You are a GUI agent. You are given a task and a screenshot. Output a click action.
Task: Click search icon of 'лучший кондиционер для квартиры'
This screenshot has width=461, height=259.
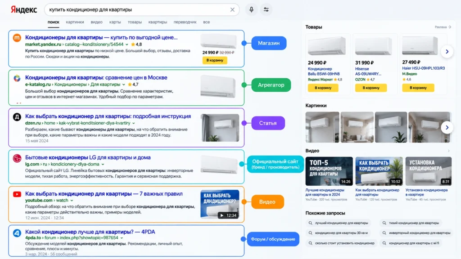coord(311,223)
